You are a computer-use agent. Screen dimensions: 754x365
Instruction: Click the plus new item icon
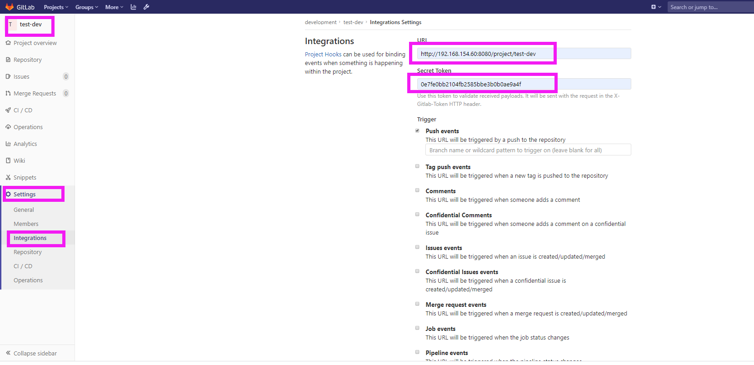tap(654, 7)
